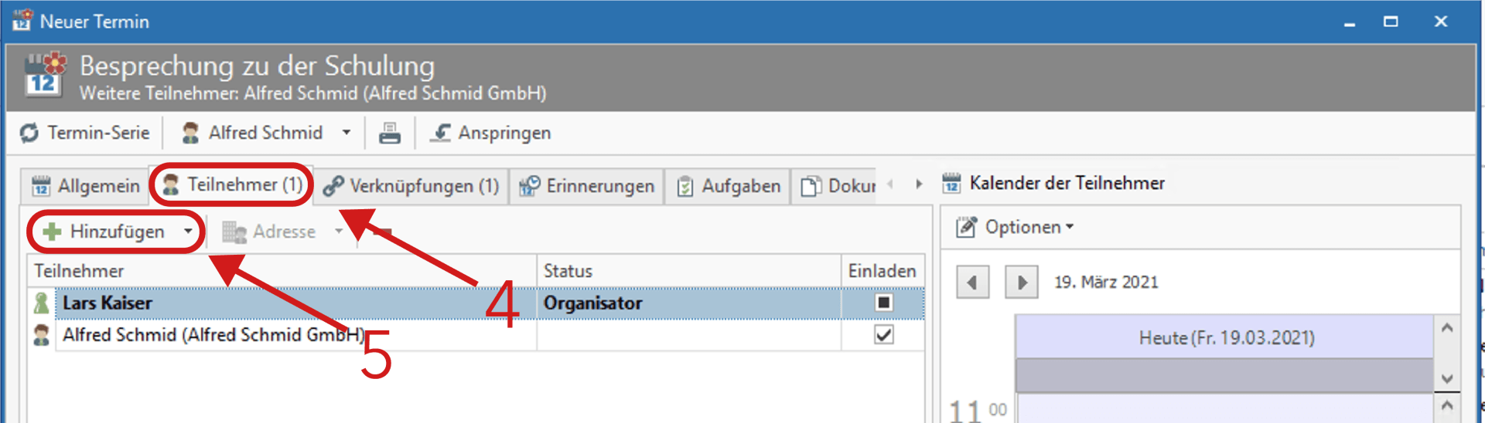Open the Aufgaben tab

click(x=728, y=186)
